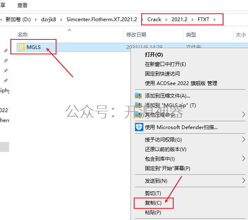Choose 还原以前的版本(V)
The height and width of the screenshot is (220, 248).
(165, 149)
